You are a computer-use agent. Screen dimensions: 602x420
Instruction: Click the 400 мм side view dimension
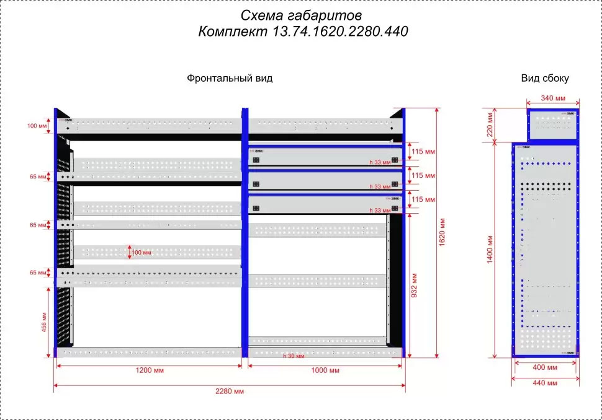point(545,368)
